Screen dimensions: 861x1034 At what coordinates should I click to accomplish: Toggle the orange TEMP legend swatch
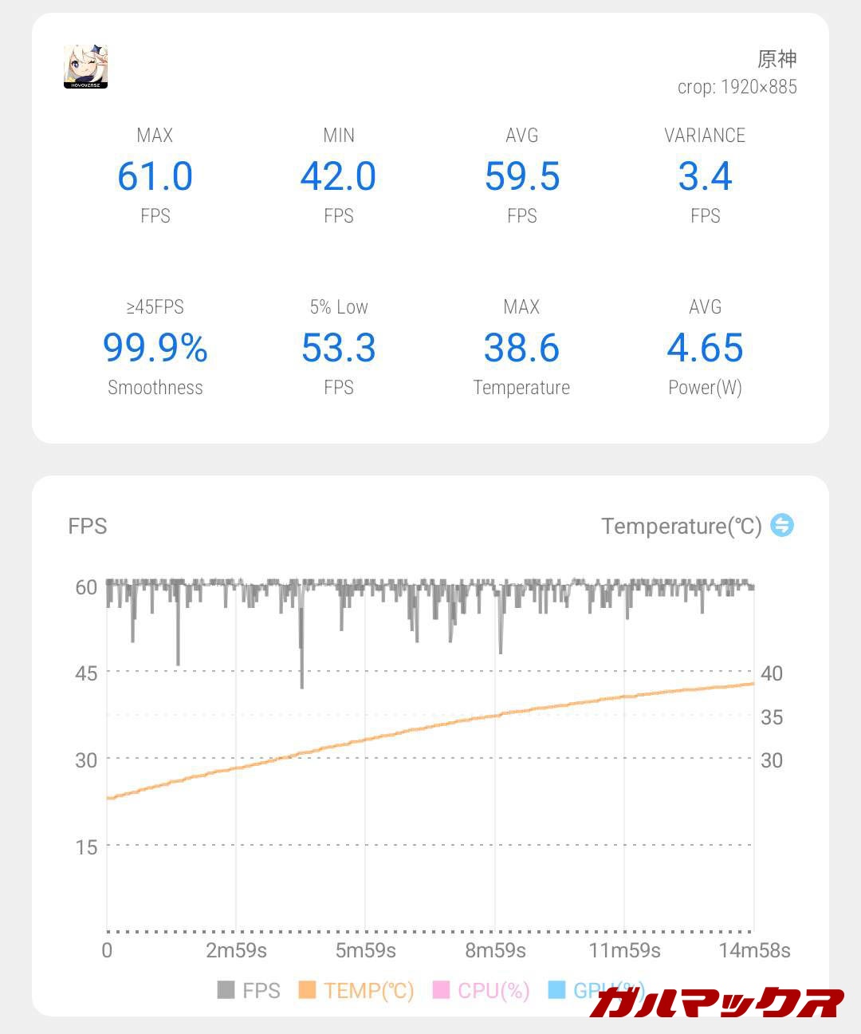point(307,990)
